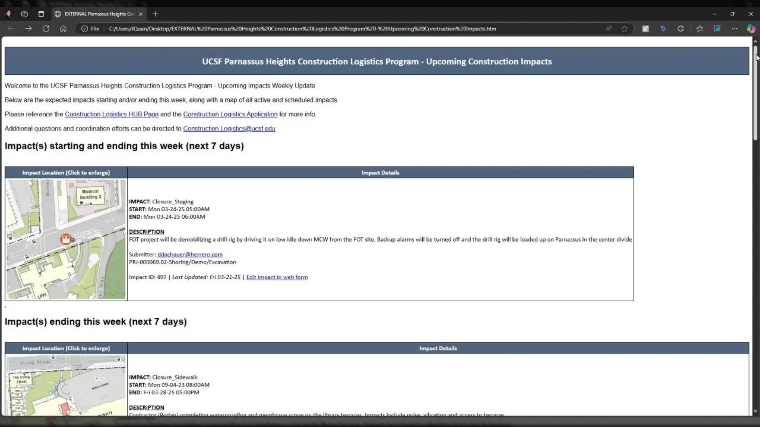Open the browser profile icon
760x427 pixels.
pos(9,14)
